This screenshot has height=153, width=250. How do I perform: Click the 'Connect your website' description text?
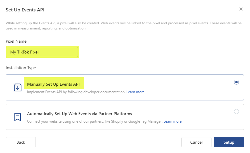(x=94, y=121)
